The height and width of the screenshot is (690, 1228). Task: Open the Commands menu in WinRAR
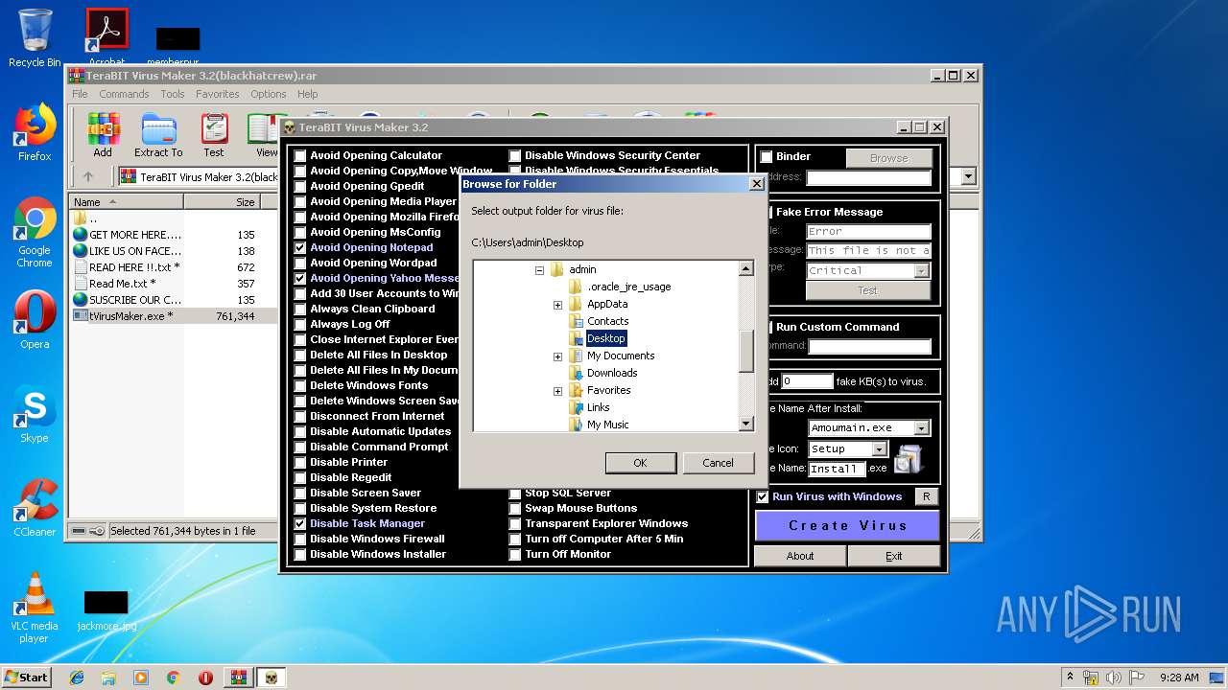(124, 94)
